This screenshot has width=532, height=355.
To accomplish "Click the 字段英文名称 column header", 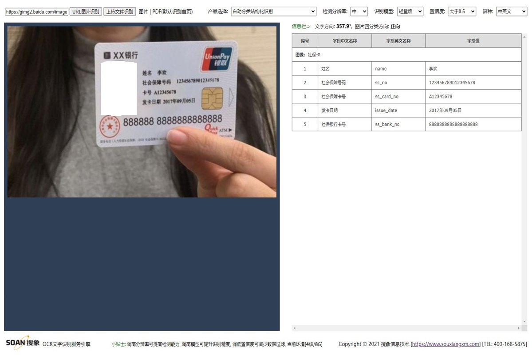I will click(x=398, y=40).
